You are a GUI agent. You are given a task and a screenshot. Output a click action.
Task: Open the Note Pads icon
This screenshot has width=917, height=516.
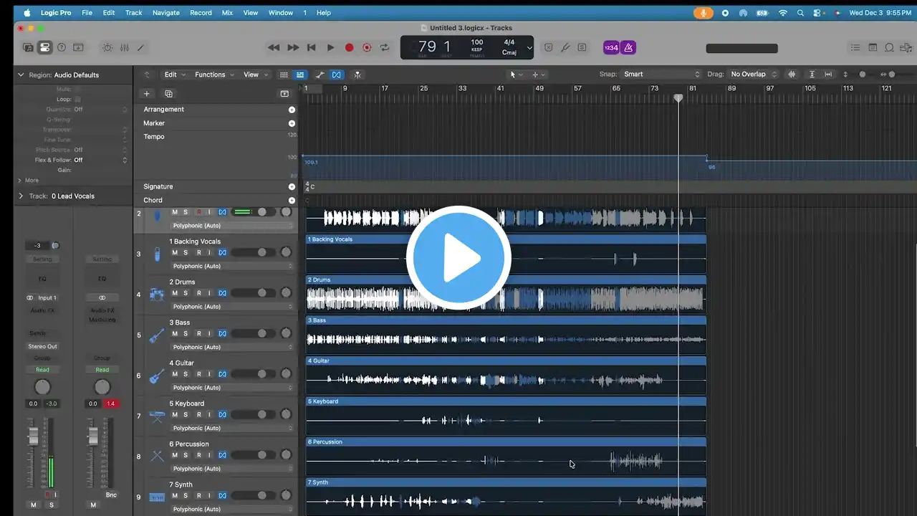[x=873, y=48]
